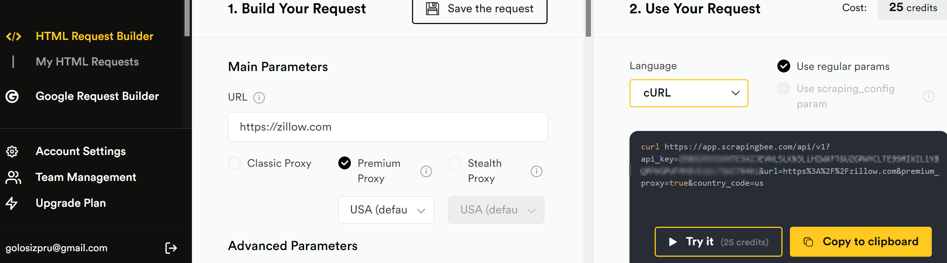The image size is (947, 263).
Task: Open Account Settings via the gear icon
Action: point(12,151)
